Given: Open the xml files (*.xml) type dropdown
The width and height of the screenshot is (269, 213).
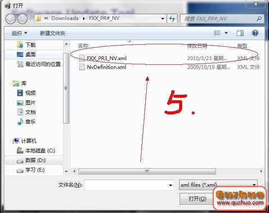Looking at the screenshot, I should point(218,185).
